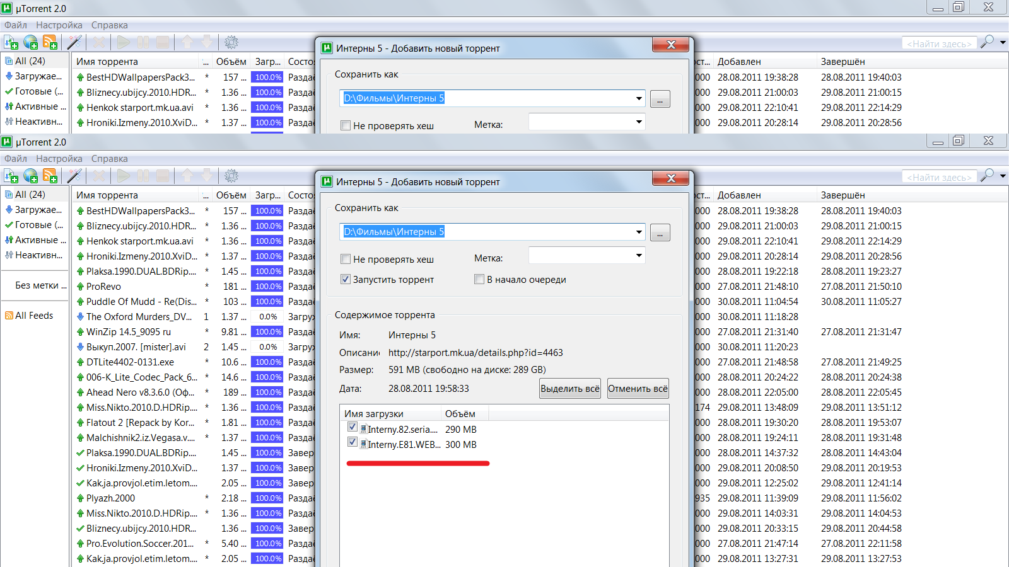Select 'Готовые' category in lower window sidebar

click(x=34, y=225)
